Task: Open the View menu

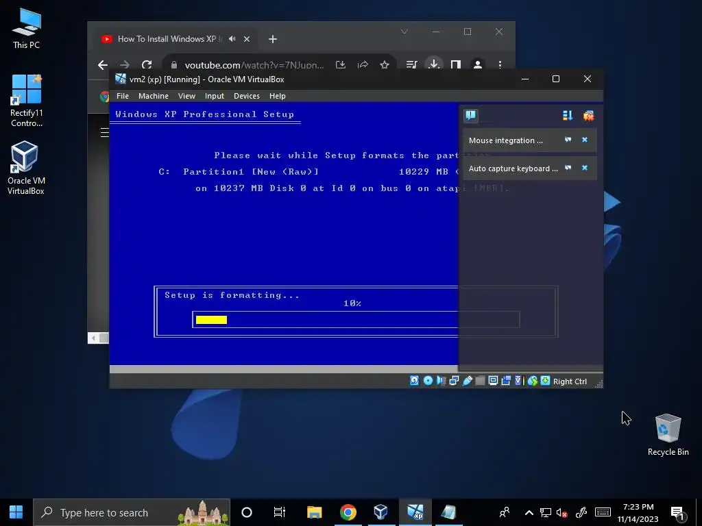Action: [186, 96]
